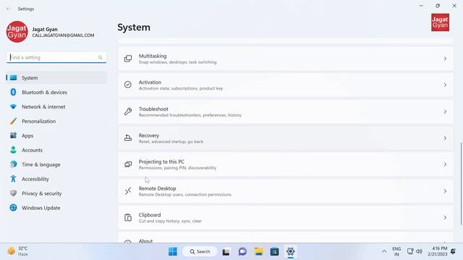
Task: Click the Activation checkmark icon
Action: point(128,84)
